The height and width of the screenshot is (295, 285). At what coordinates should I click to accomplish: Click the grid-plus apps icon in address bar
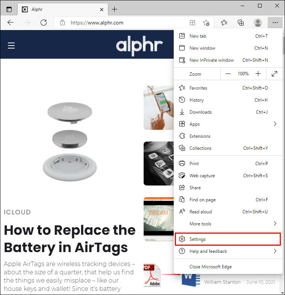[x=193, y=23]
